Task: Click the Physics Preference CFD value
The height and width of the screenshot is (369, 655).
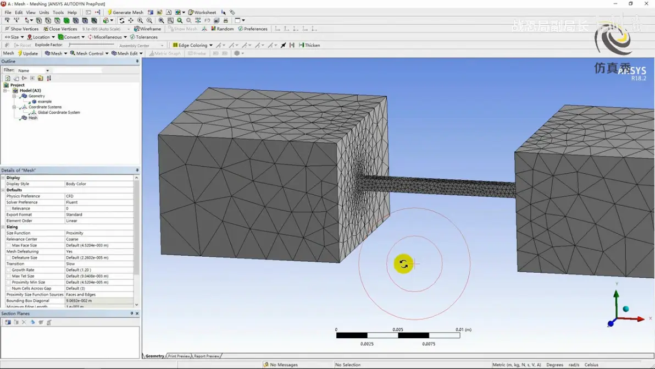Action: click(x=99, y=196)
